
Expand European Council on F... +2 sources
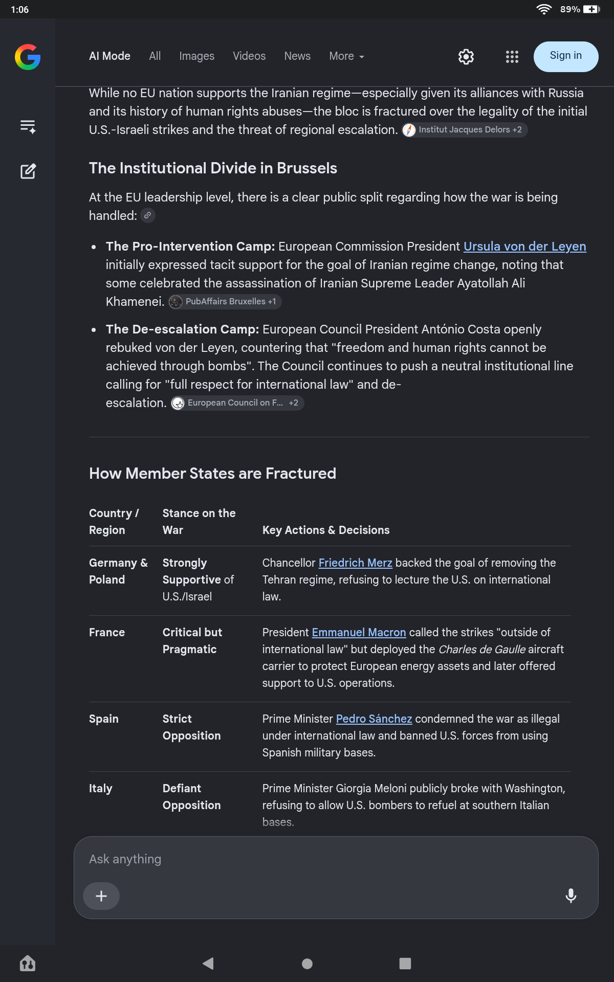237,403
